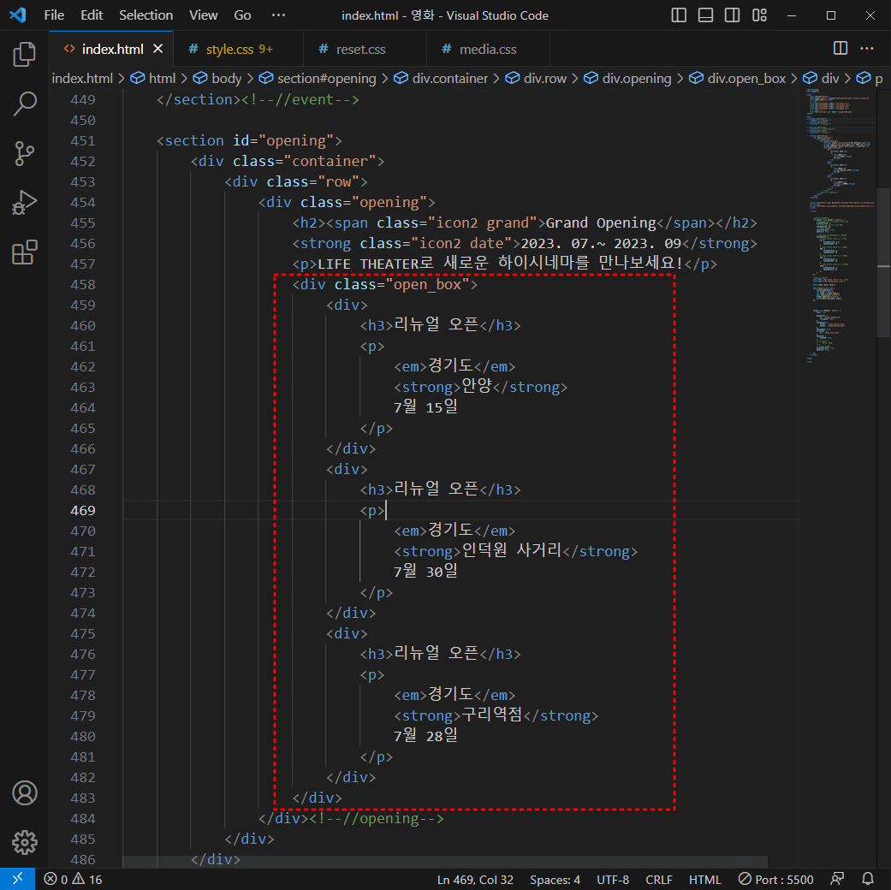Open the View menu
Viewport: 891px width, 890px height.
coord(204,15)
